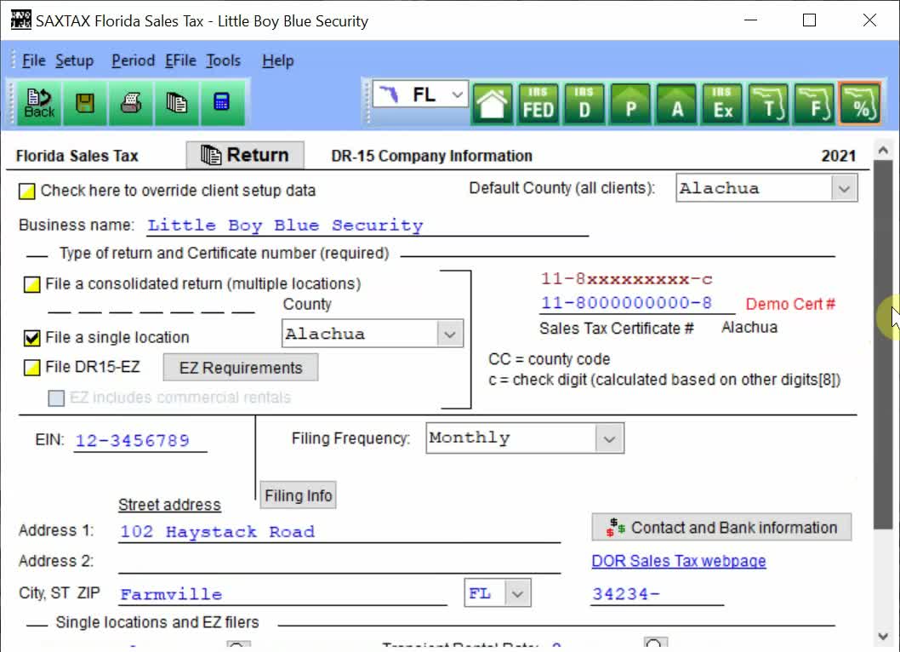Click the DR-15 Company Information heading
This screenshot has height=652, width=900.
431,157
